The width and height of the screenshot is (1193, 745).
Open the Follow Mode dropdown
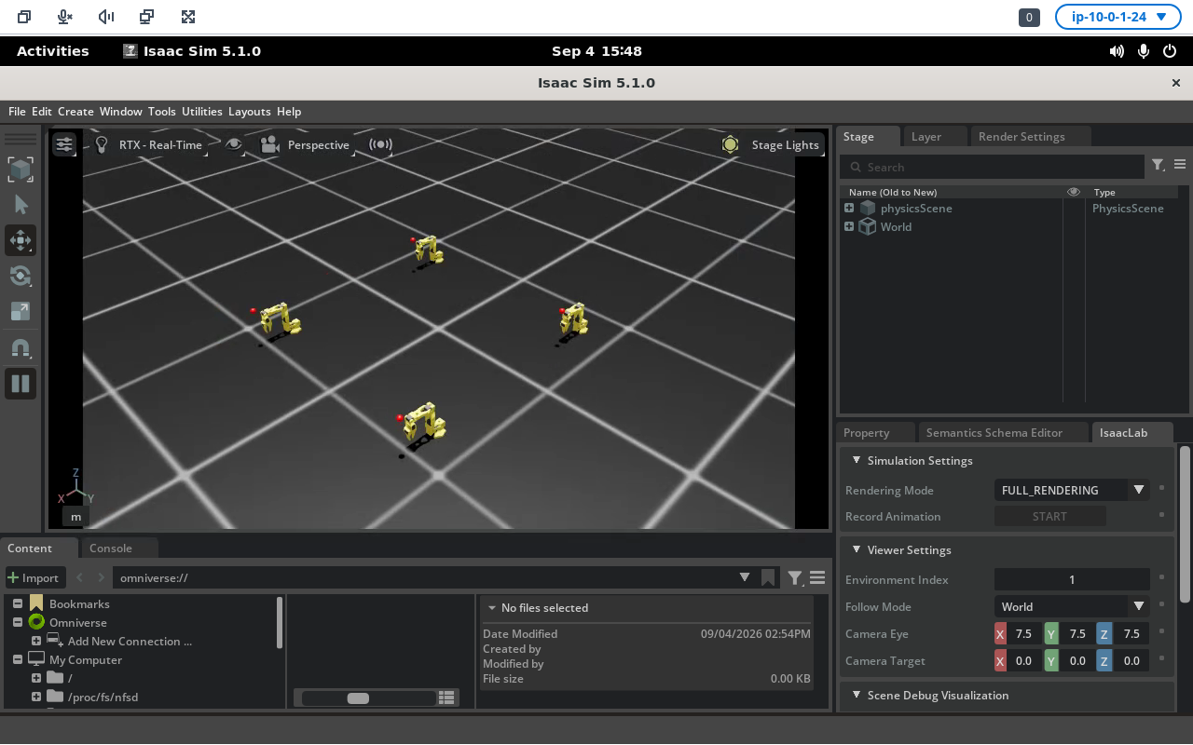click(1071, 606)
